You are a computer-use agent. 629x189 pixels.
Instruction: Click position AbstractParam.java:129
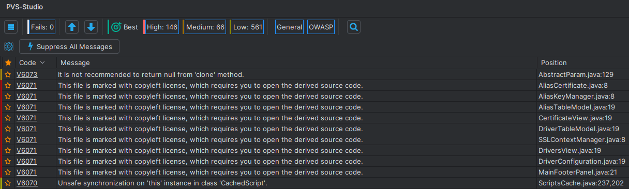point(576,75)
